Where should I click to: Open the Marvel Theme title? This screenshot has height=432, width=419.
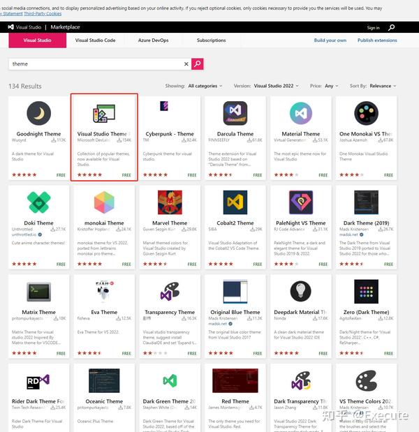pyautogui.click(x=170, y=223)
